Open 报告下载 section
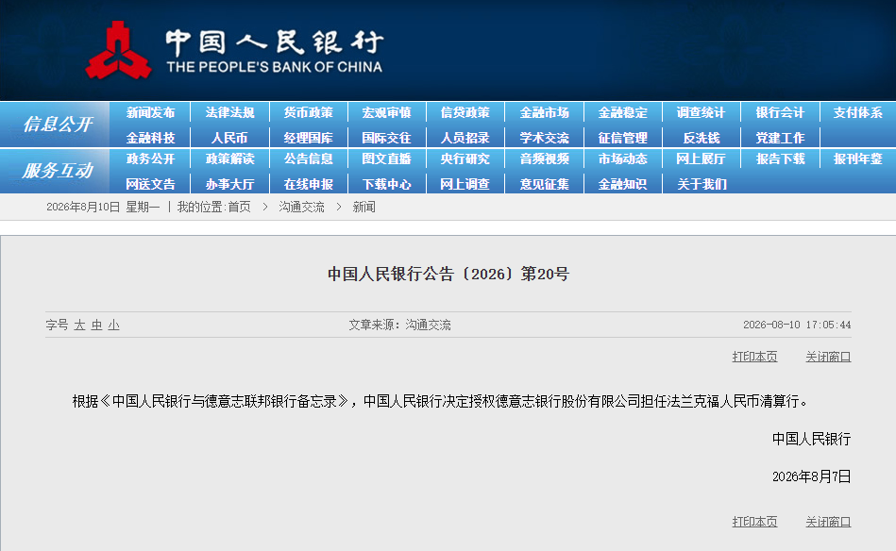Screen dimensions: 896x551 coord(780,159)
